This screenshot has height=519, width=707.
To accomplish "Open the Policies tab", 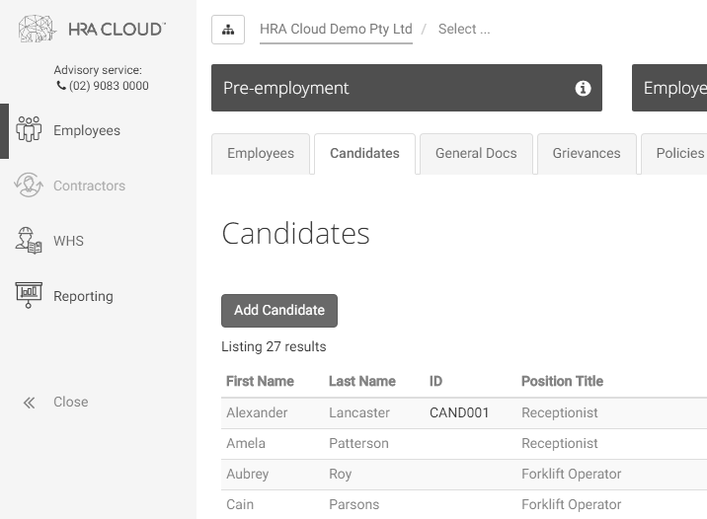I will tap(676, 154).
